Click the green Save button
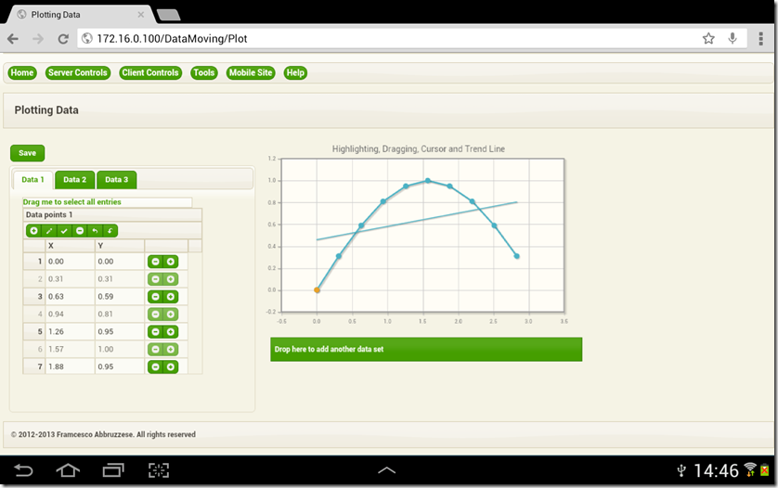 point(27,153)
